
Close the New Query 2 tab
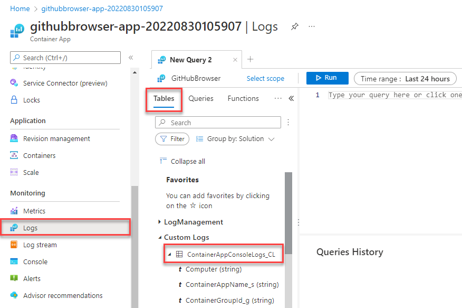point(235,60)
